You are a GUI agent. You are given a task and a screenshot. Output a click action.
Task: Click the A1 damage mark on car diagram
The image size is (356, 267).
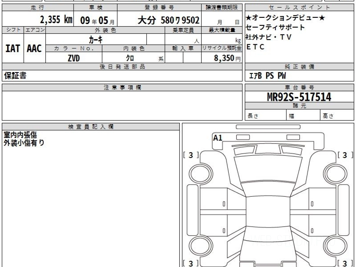point(218,138)
